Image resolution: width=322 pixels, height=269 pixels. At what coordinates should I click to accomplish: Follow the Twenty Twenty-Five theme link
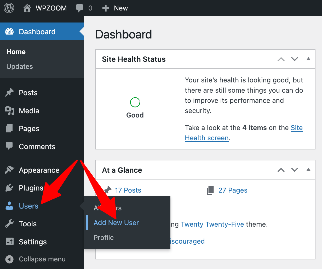212,224
